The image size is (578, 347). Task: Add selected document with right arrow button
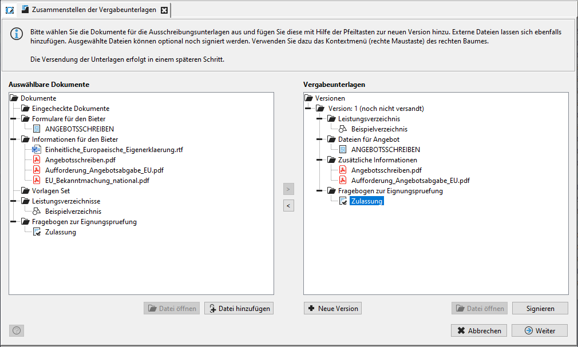pyautogui.click(x=288, y=189)
